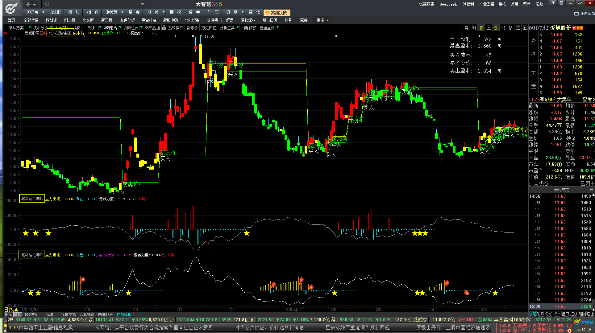Click the 闪电预警 button
Viewport: 595px width, 333px height.
tap(248, 28)
